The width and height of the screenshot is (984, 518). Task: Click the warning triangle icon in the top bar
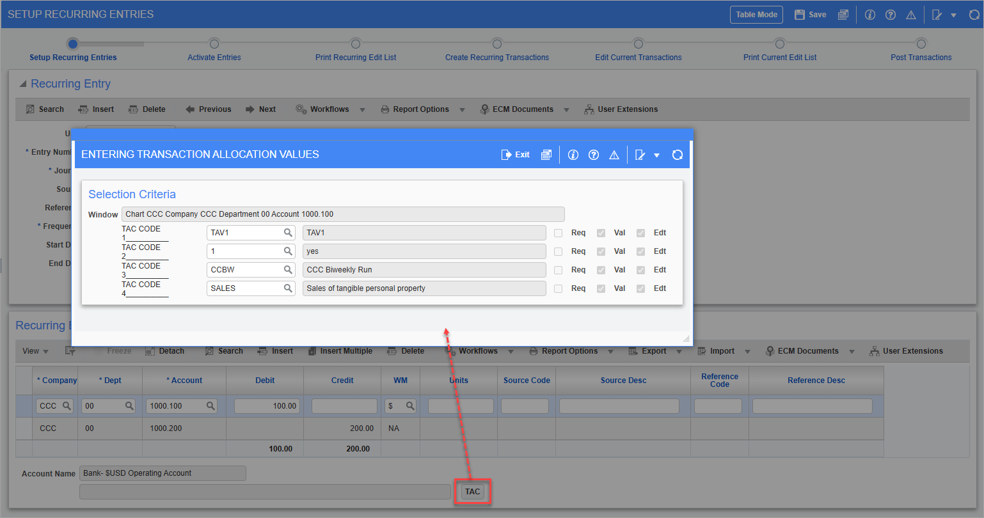(x=911, y=14)
